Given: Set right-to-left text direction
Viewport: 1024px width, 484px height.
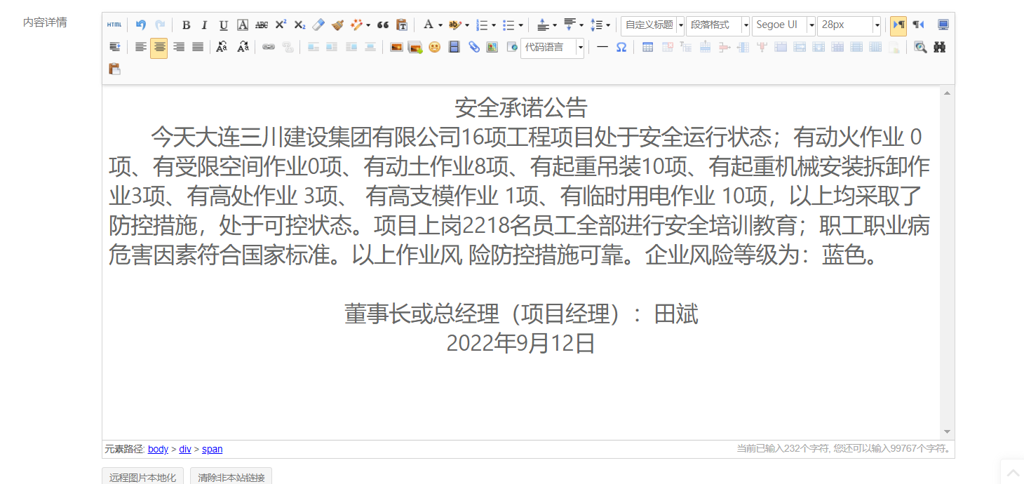Looking at the screenshot, I should tap(918, 25).
